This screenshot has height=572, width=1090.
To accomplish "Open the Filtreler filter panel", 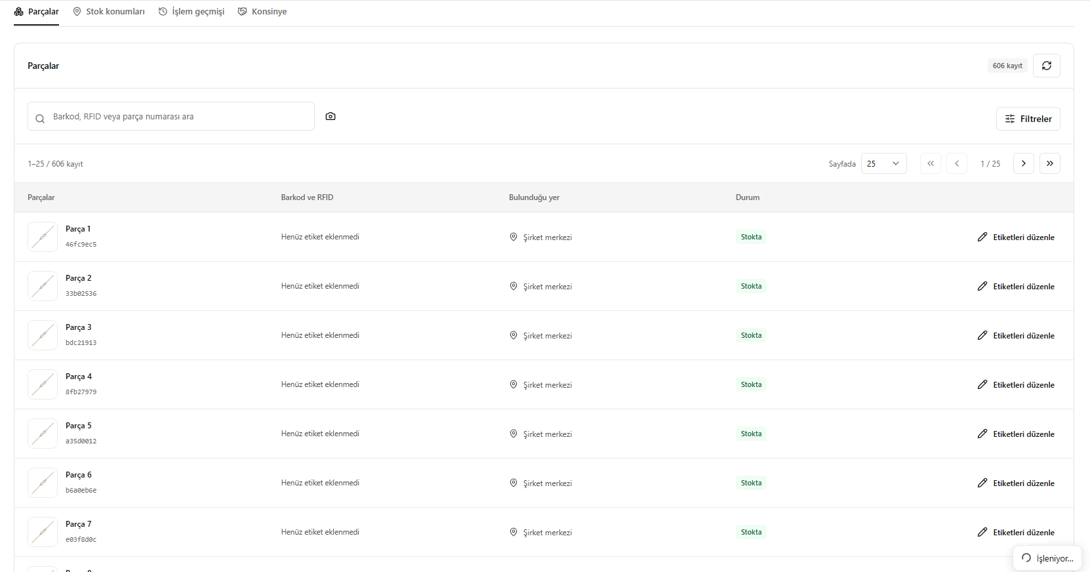I will pos(1028,119).
